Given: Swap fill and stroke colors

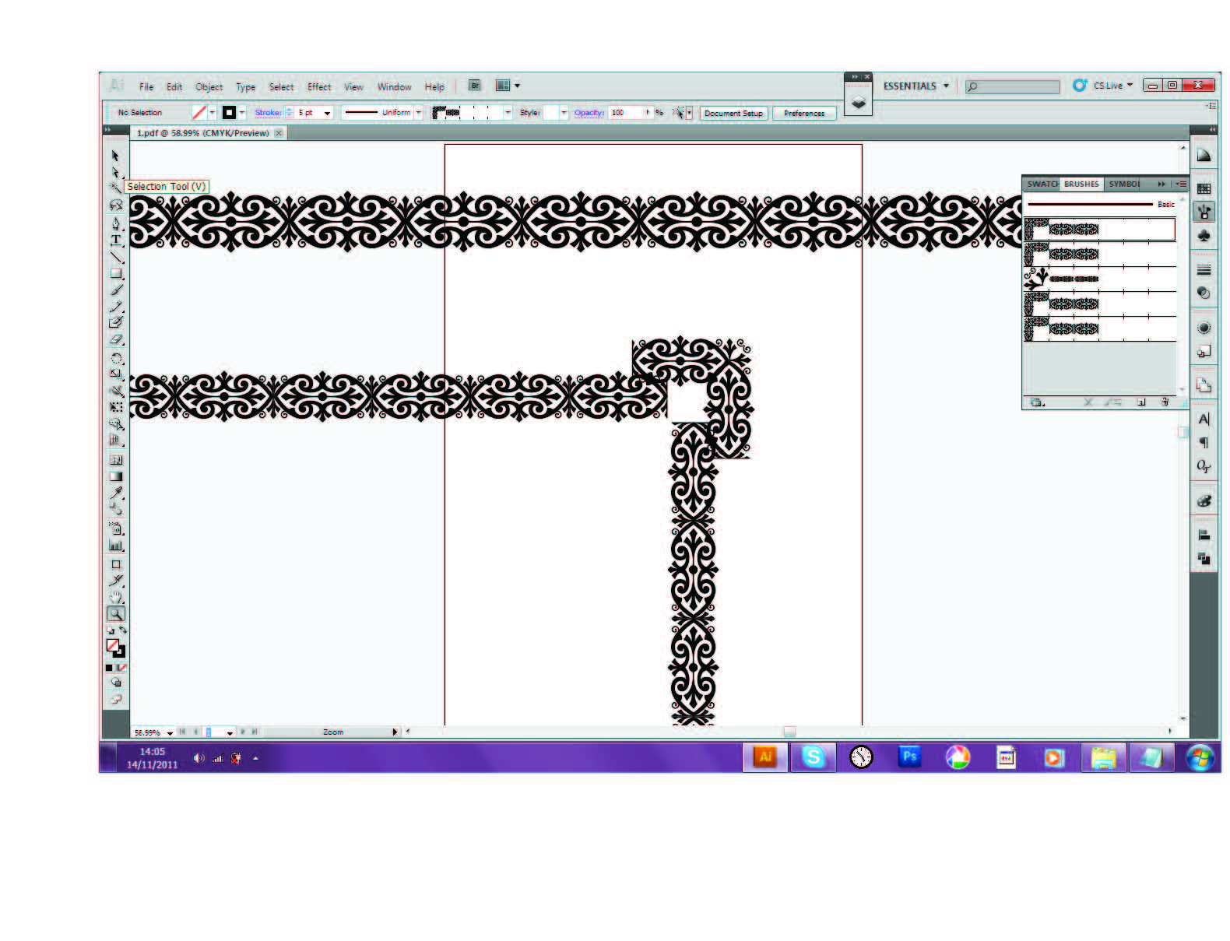Looking at the screenshot, I should [x=123, y=630].
